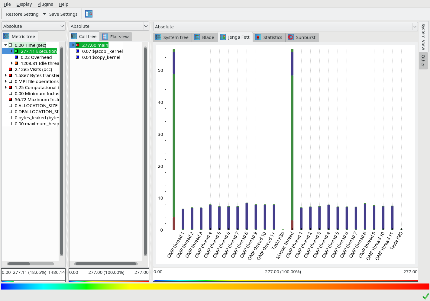Image resolution: width=430 pixels, height=301 pixels.
Task: Click the white box beside MPI file operations
Action: coord(10,81)
